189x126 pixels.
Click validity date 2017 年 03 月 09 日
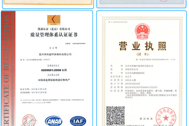[x=33, y=92]
